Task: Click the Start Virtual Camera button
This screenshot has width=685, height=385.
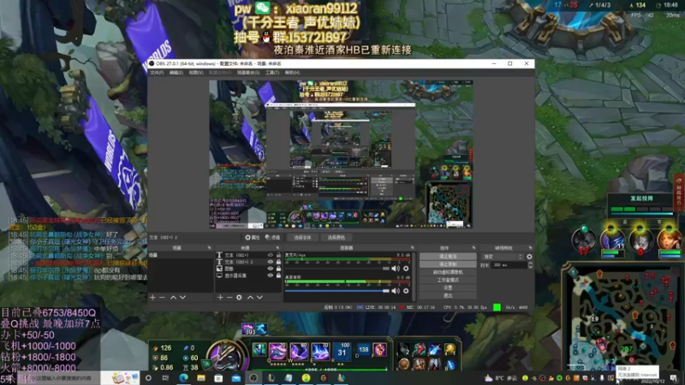Action: click(448, 272)
